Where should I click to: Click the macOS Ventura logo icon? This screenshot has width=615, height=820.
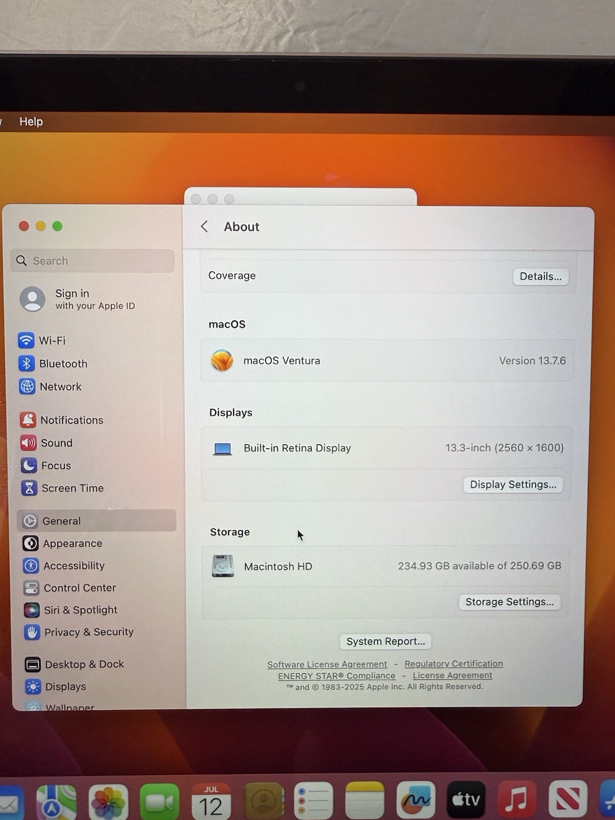point(222,360)
